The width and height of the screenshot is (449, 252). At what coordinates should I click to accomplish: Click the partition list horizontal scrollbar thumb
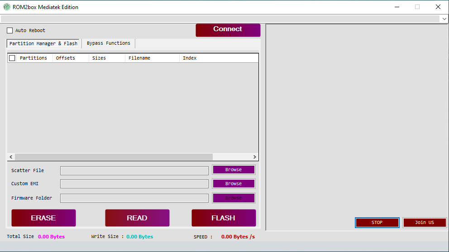114,157
